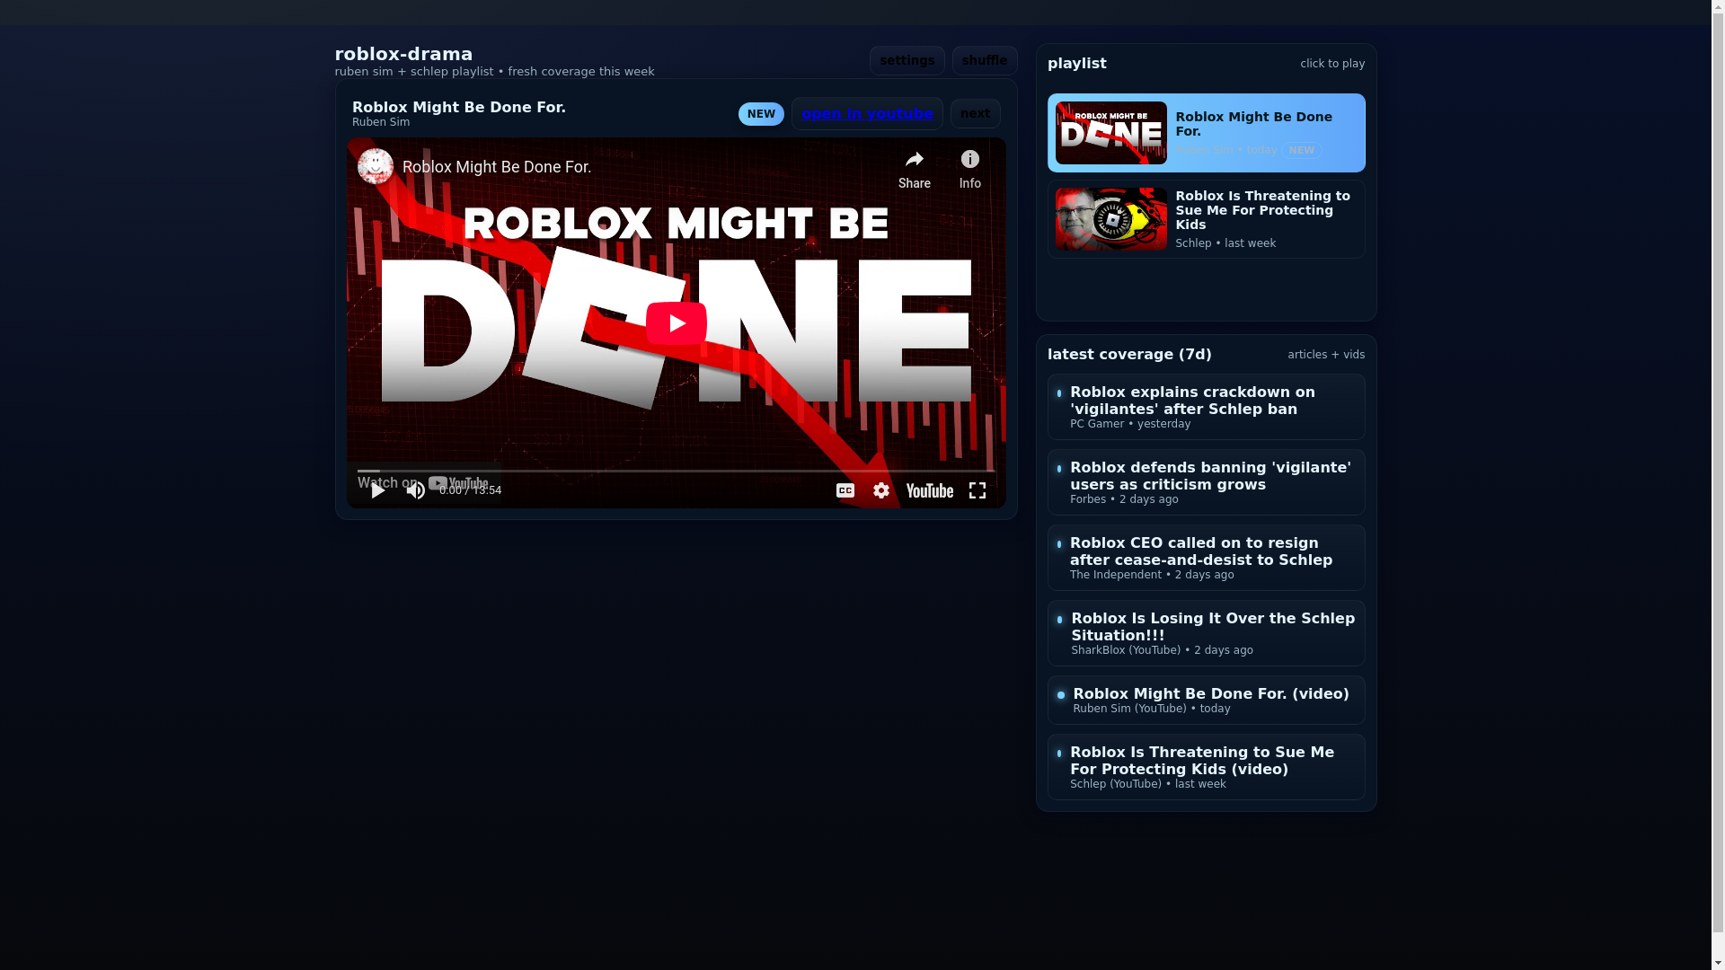This screenshot has height=970, width=1725.
Task: Click the 0:00 / 13:54 time display
Action: click(x=470, y=490)
